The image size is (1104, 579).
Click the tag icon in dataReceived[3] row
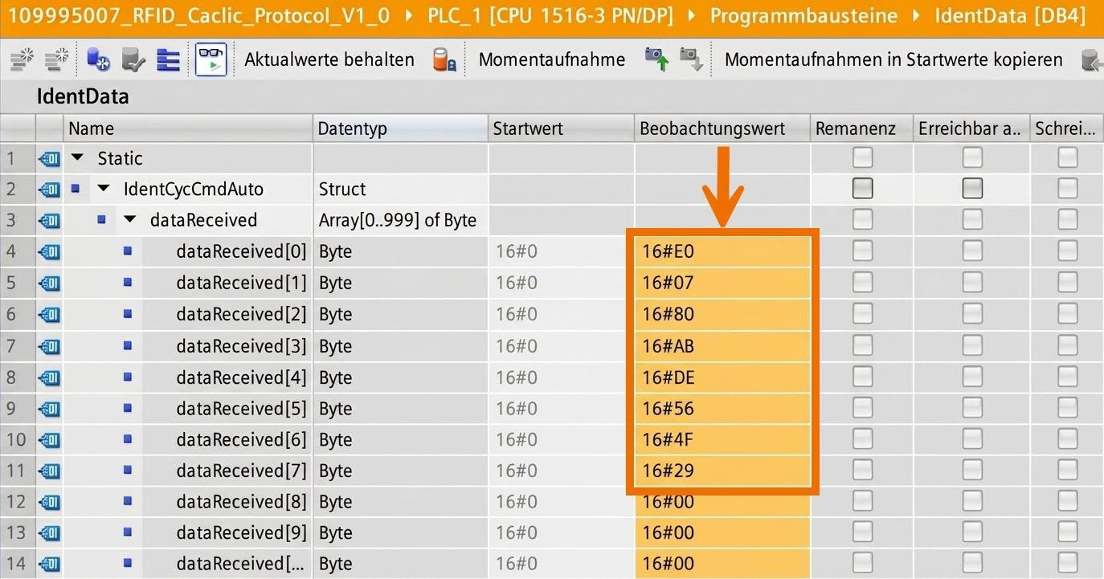[49, 346]
